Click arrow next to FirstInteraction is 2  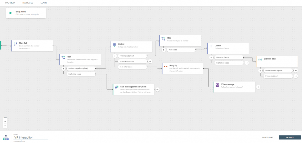pos(150,61)
